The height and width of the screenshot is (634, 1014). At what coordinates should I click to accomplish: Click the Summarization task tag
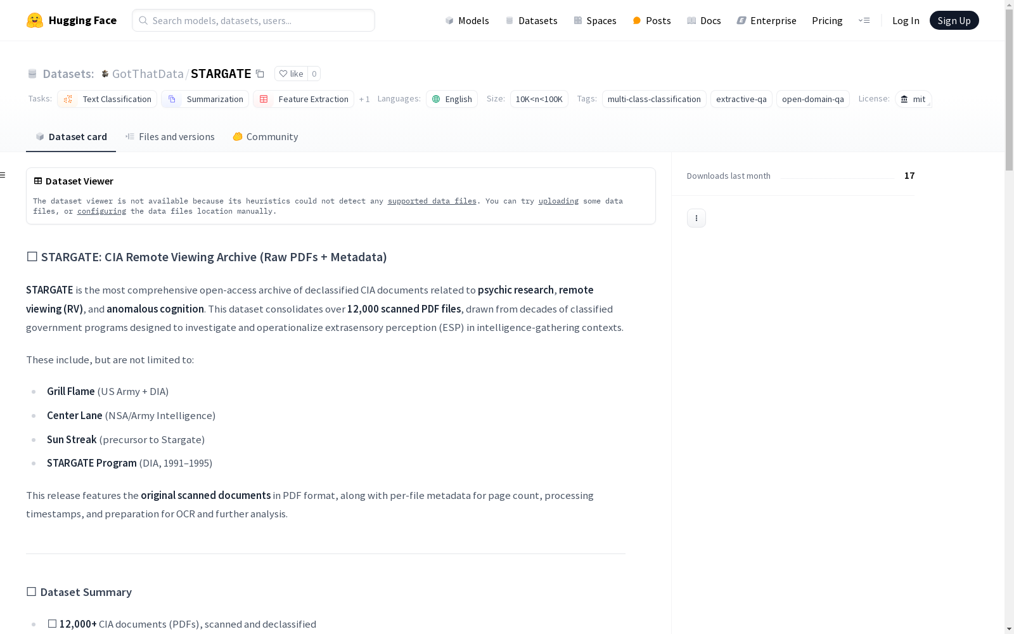[x=205, y=99]
